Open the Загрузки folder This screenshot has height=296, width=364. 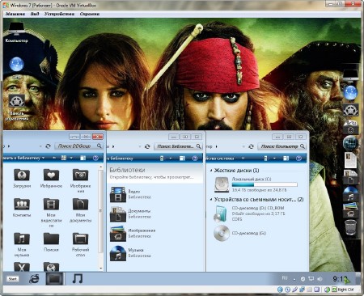(22, 178)
